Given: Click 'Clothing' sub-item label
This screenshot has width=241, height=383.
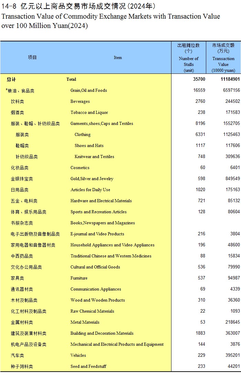Looking at the screenshot, I should [83, 135].
